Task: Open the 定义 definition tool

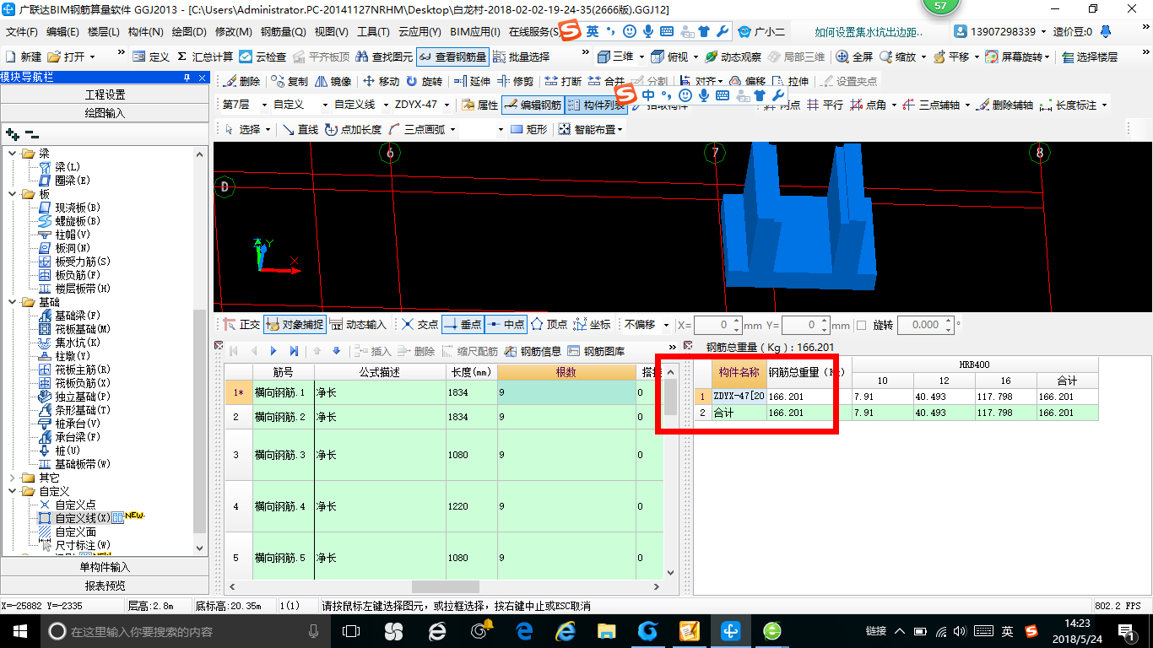Action: tap(151, 57)
